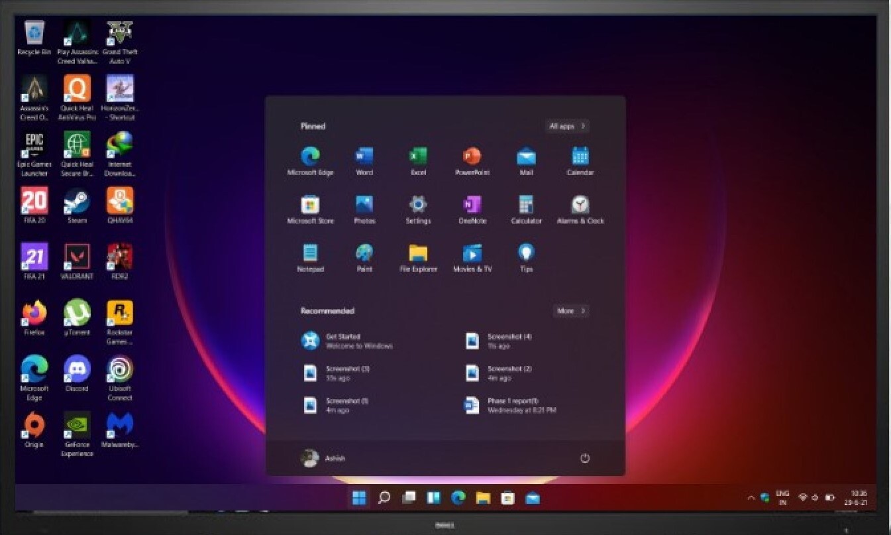Expand the All apps list
The width and height of the screenshot is (891, 535).
[x=567, y=126]
